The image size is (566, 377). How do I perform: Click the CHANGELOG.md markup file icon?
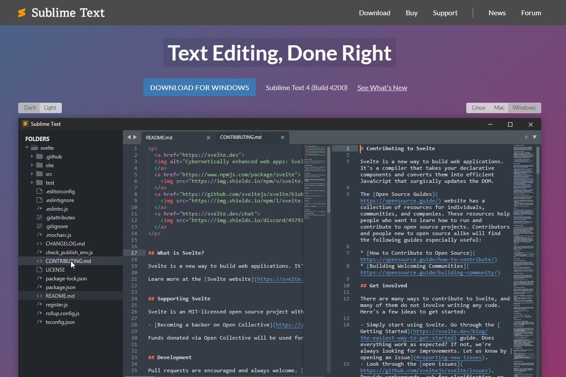pos(39,244)
